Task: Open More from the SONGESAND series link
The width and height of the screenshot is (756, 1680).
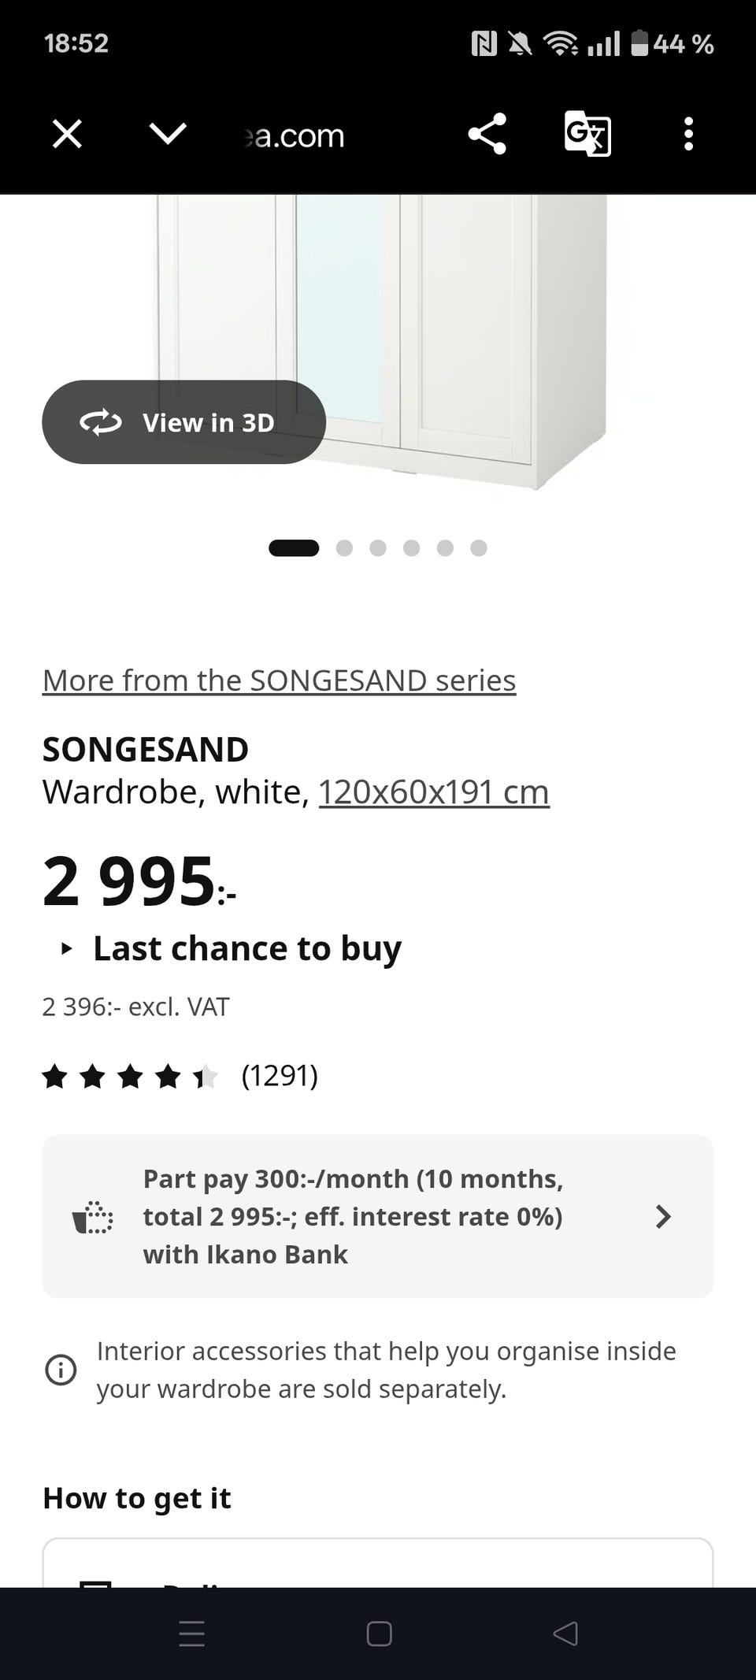Action: click(279, 681)
